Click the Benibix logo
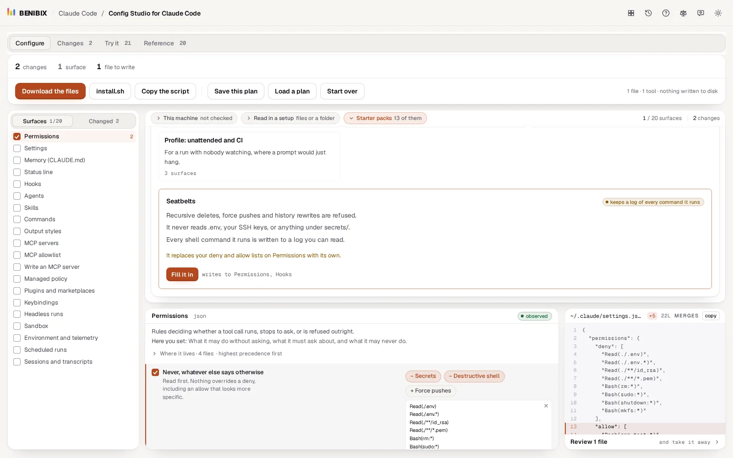This screenshot has width=733, height=458. click(27, 13)
